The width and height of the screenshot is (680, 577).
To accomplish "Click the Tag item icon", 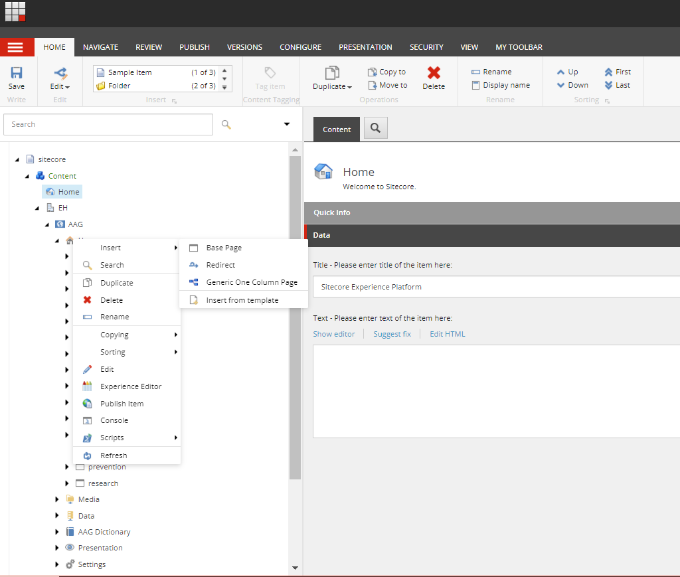I will pos(270,72).
